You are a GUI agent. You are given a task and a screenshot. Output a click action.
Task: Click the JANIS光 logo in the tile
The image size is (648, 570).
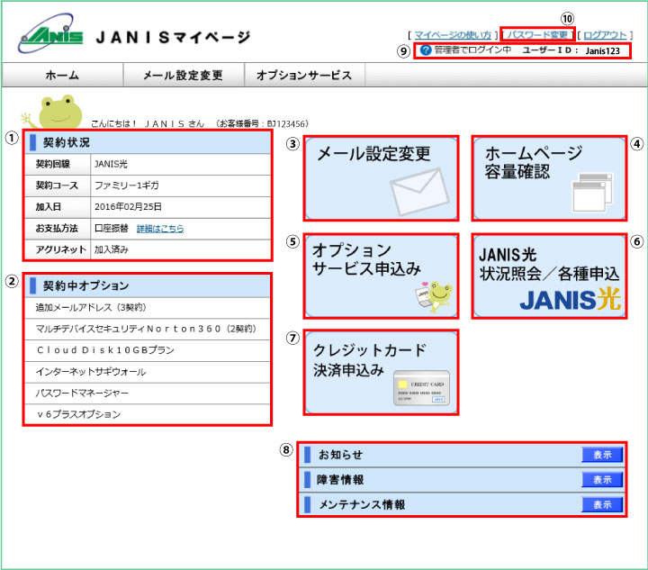[571, 300]
